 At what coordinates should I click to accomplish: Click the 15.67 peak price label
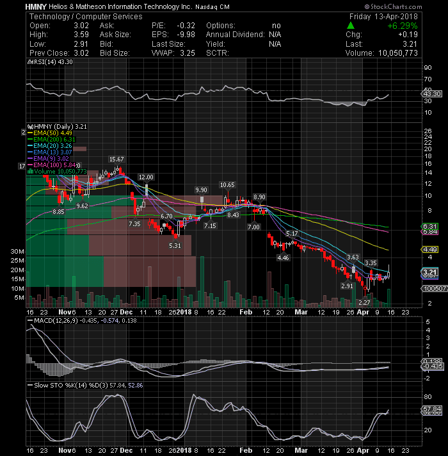click(x=116, y=159)
